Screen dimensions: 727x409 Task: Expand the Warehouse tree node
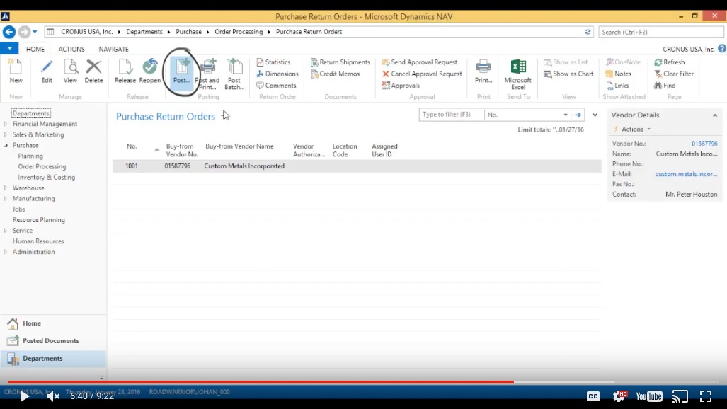click(6, 188)
